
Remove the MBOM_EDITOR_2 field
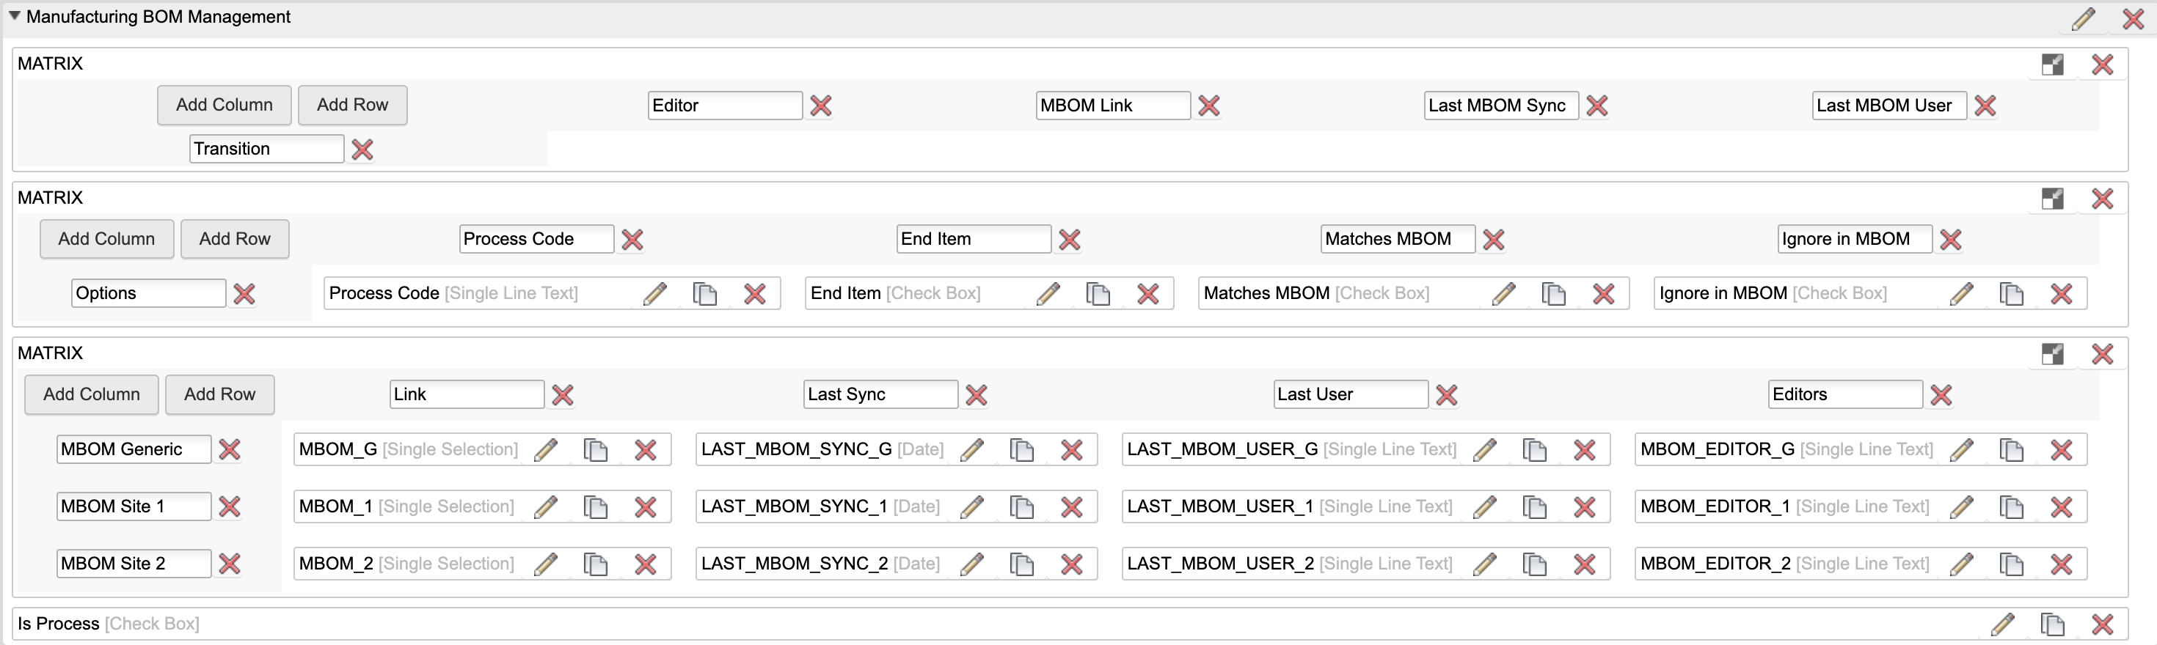2061,564
